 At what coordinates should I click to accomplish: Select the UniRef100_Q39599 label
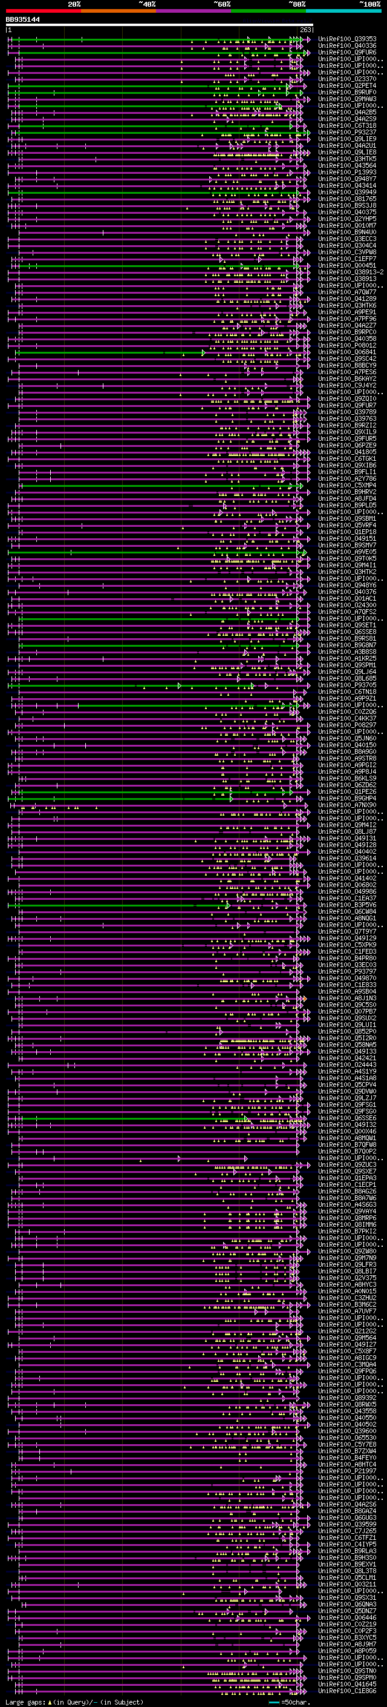point(347,1524)
